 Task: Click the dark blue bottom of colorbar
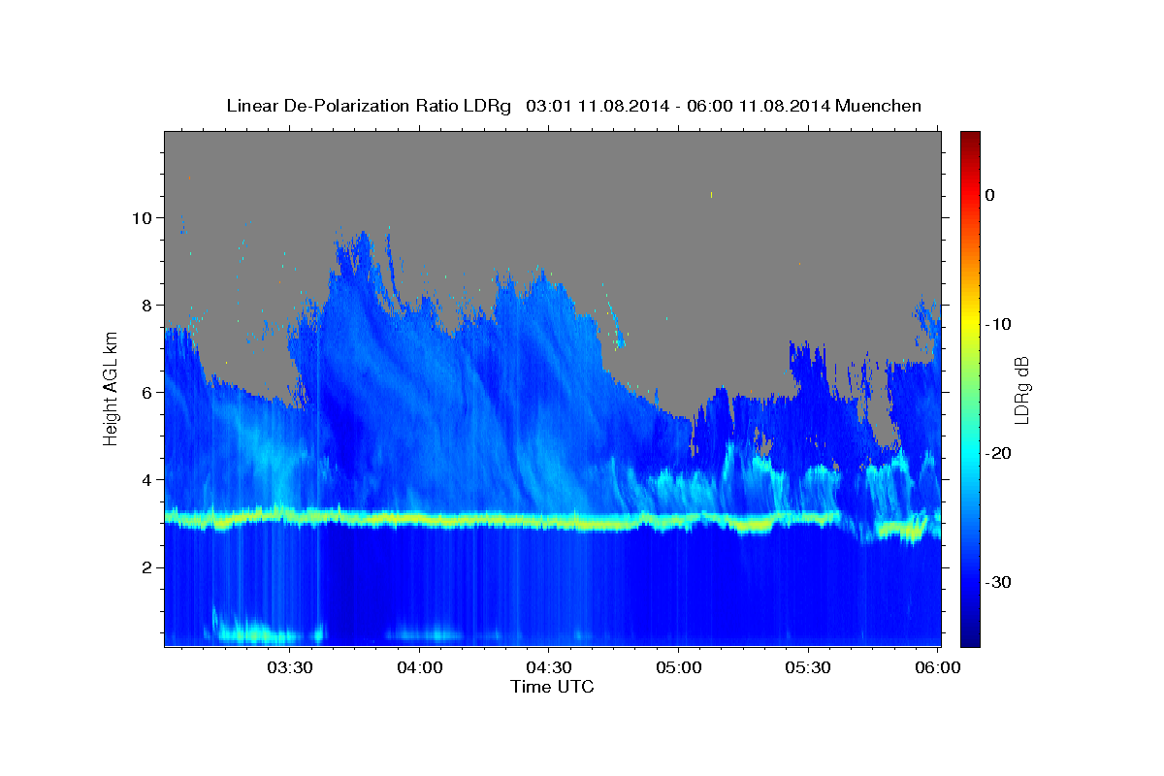click(970, 639)
